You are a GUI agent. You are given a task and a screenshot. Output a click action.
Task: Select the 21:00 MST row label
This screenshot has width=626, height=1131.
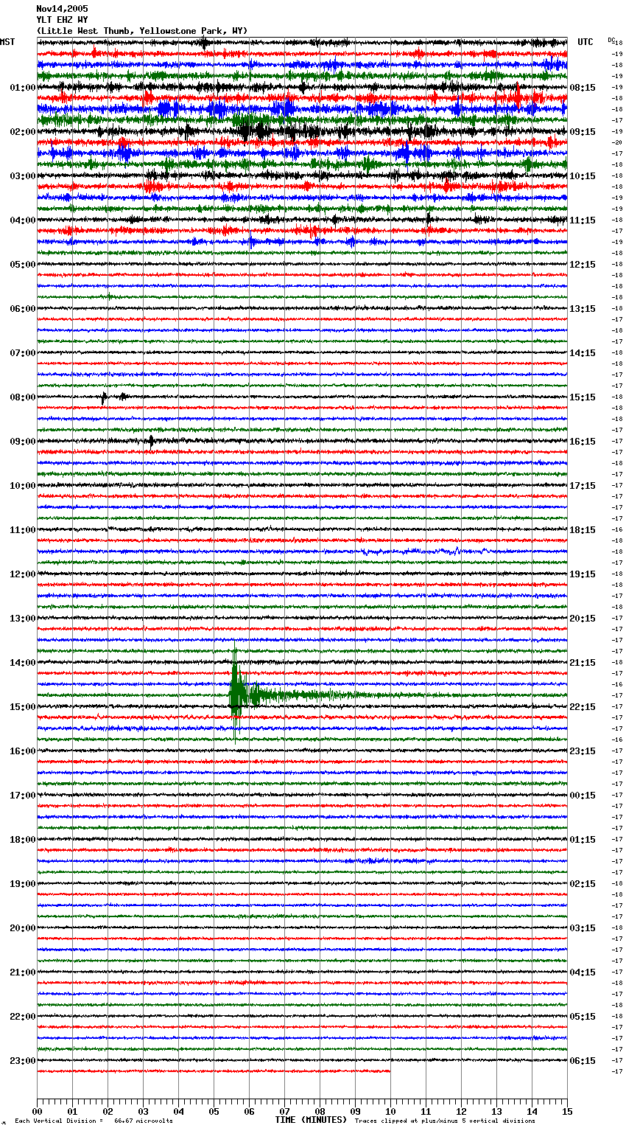point(23,972)
